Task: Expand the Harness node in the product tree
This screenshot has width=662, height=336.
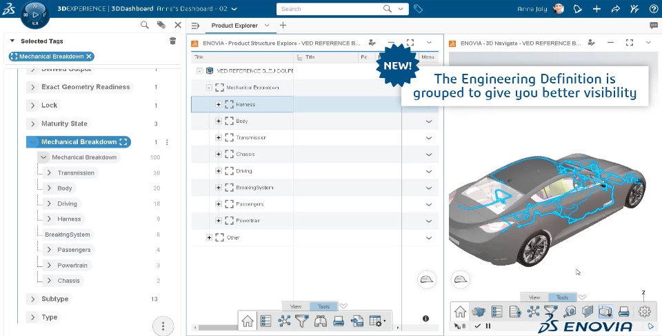Action: click(219, 104)
